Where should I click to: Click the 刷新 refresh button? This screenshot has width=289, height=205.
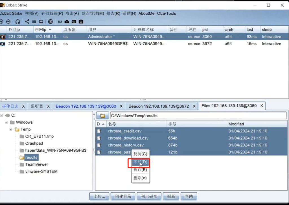pyautogui.click(x=171, y=196)
